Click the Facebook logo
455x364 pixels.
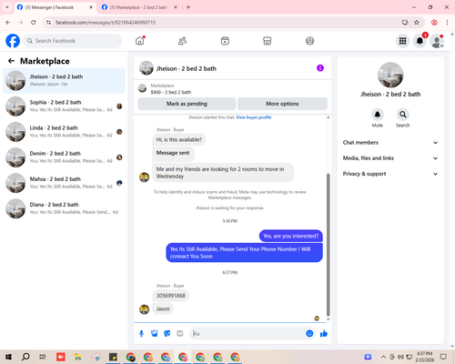click(x=13, y=41)
